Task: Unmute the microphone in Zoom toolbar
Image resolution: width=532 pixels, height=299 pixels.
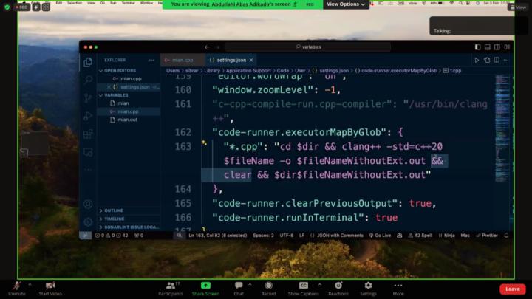Action: [x=16, y=286]
